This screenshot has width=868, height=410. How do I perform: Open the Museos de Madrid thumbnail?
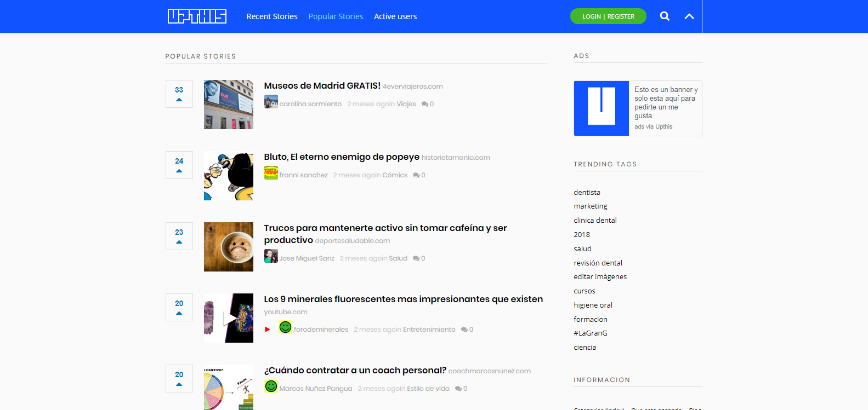tap(229, 105)
